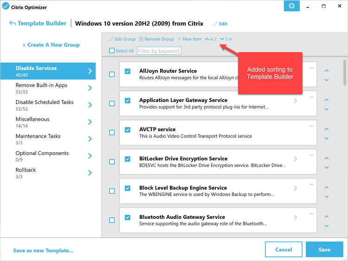The width and height of the screenshot is (348, 261).
Task: Uncheck blue checkbox of AllJoyn Router Service
Action: (x=128, y=71)
